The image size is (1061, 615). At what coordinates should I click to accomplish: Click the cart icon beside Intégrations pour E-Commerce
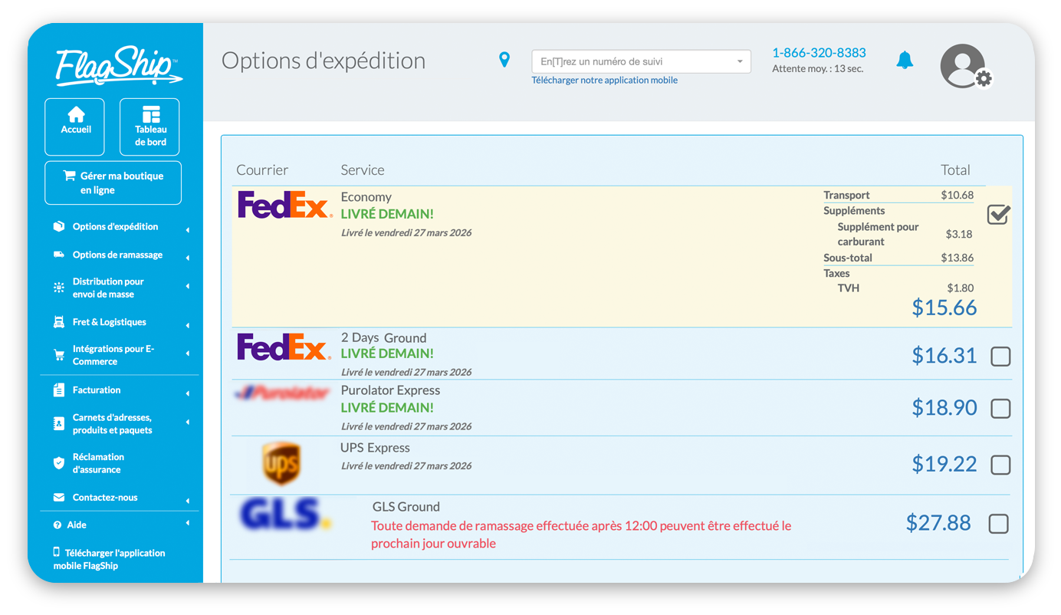point(59,355)
